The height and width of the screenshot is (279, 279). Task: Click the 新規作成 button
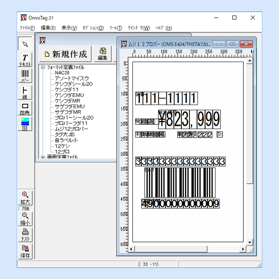click(x=66, y=54)
